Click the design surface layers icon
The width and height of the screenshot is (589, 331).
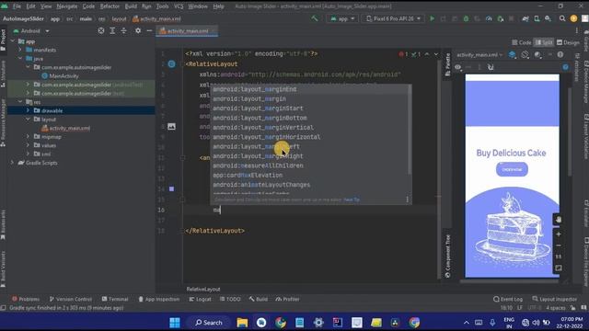point(513,55)
